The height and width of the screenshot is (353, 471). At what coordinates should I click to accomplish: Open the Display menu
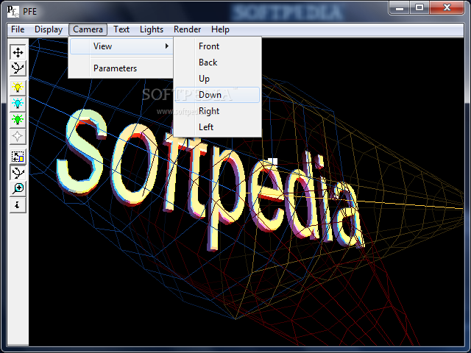tap(49, 29)
